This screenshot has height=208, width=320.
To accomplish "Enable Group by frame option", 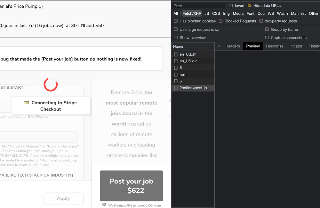I will (x=267, y=29).
